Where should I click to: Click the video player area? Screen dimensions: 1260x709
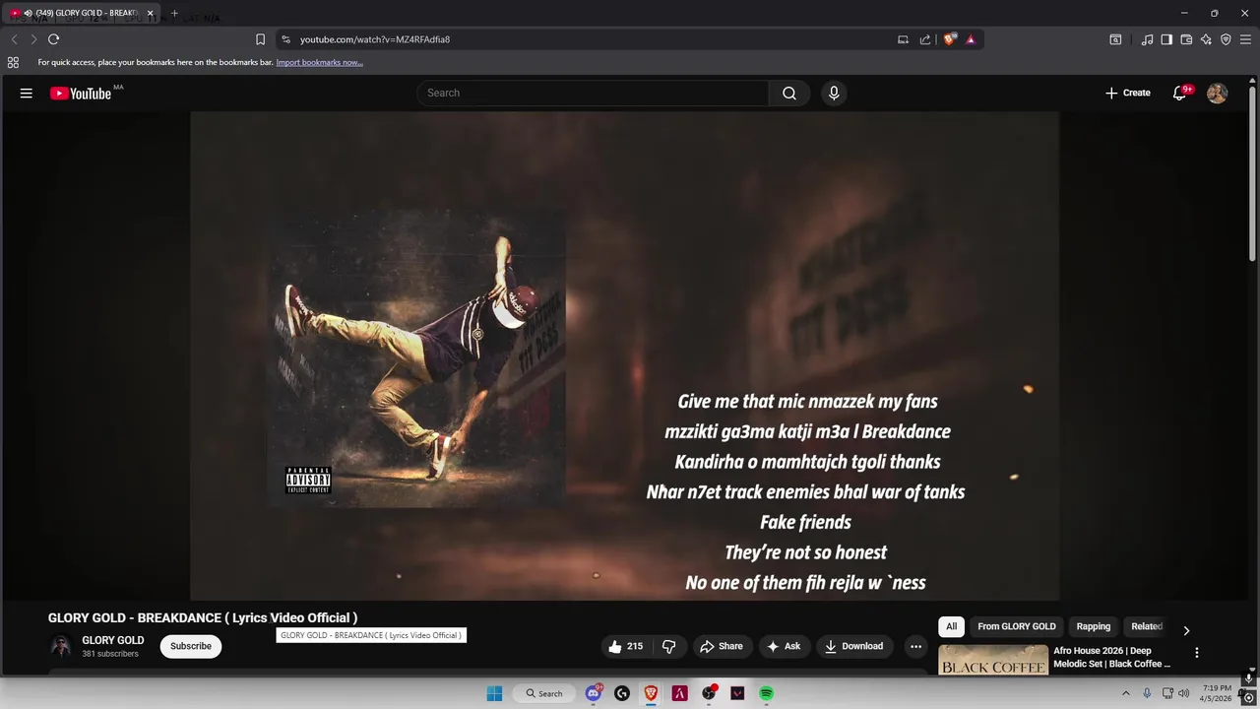click(624, 355)
